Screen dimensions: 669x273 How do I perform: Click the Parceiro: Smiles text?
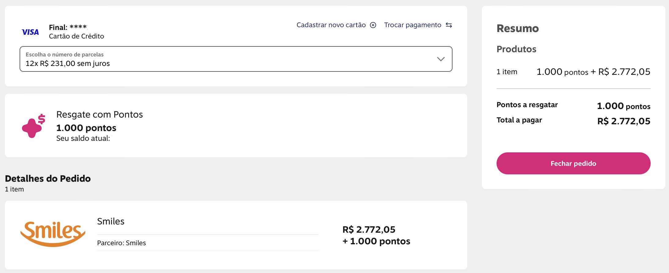click(121, 243)
